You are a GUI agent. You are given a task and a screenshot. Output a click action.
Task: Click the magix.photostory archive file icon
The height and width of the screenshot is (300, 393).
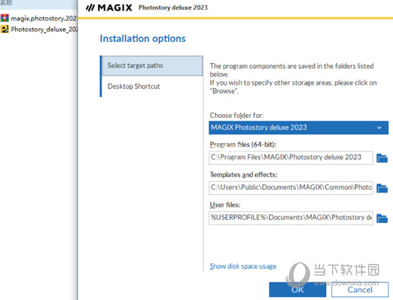click(x=5, y=18)
